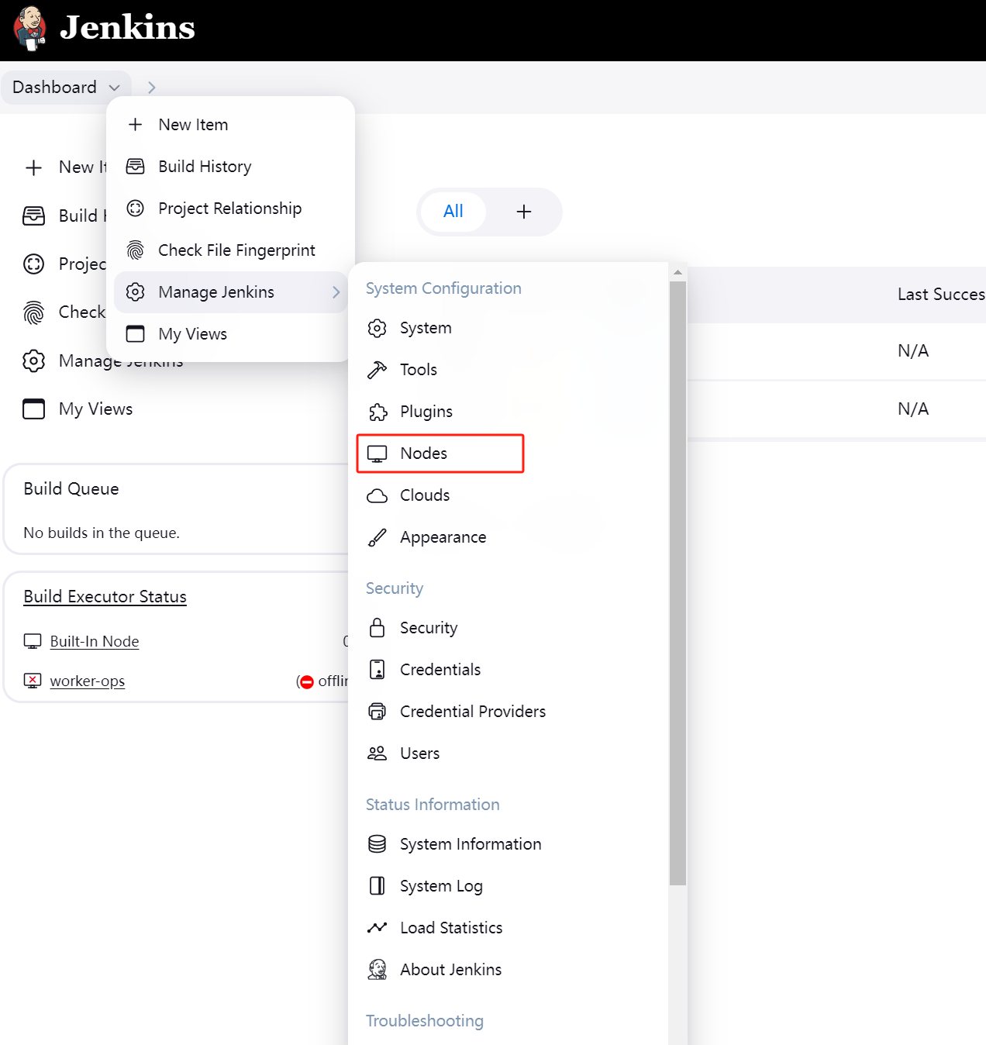Click the Jenkins title text in the header
The image size is (986, 1045).
tap(127, 28)
